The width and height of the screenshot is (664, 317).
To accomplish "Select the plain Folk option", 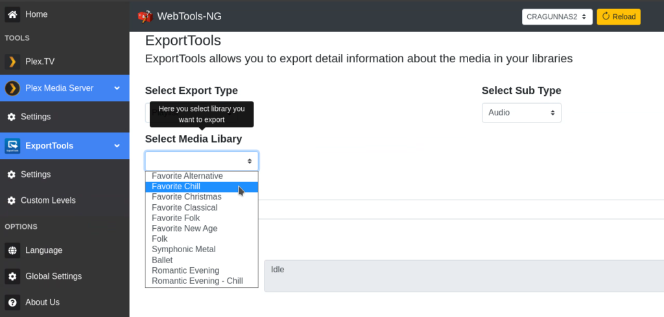I will pyautogui.click(x=202, y=239).
